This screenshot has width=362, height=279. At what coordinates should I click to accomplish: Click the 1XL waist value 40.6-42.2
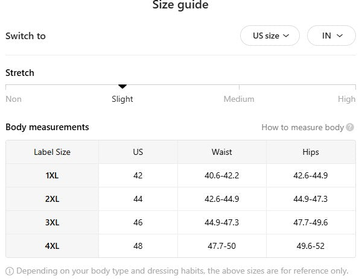[x=222, y=175]
